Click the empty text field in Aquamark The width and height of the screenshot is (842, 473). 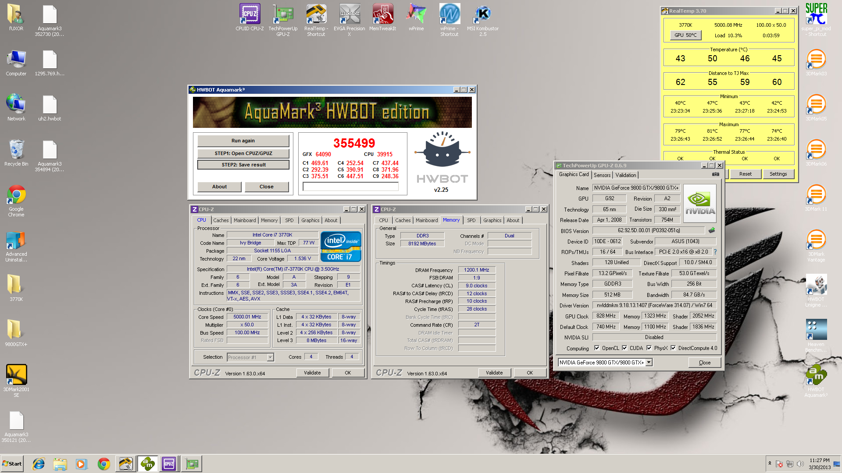pyautogui.click(x=351, y=187)
